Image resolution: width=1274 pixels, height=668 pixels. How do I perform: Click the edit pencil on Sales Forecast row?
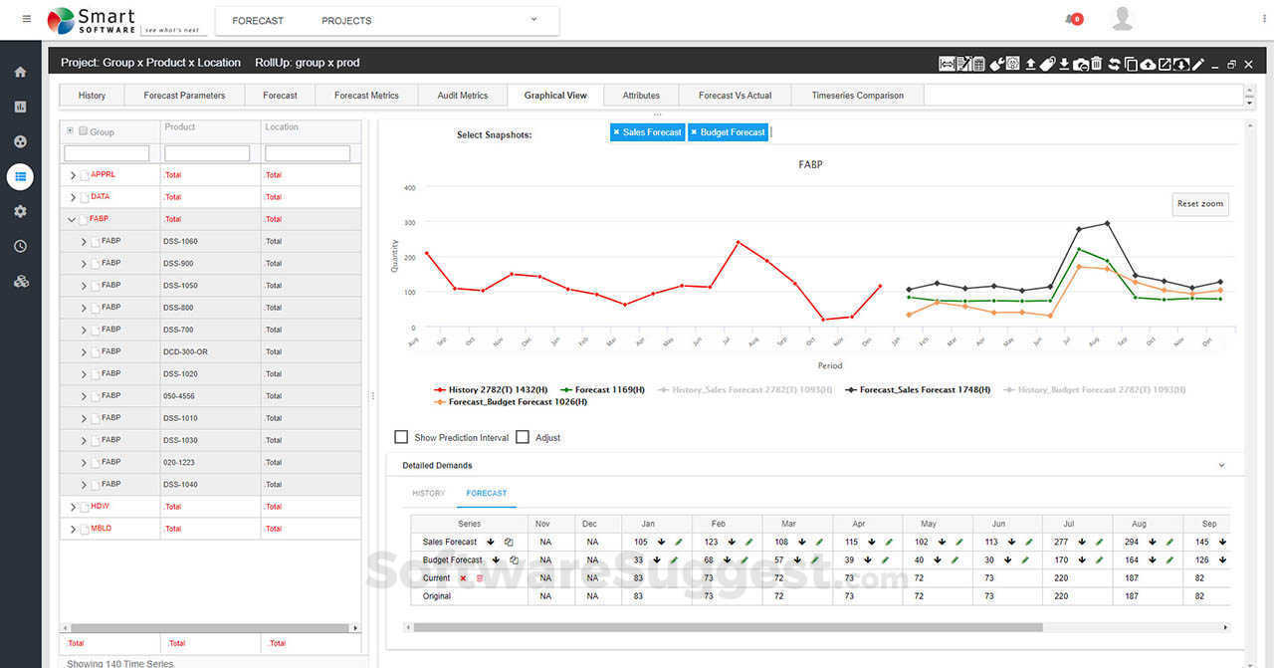pyautogui.click(x=680, y=542)
